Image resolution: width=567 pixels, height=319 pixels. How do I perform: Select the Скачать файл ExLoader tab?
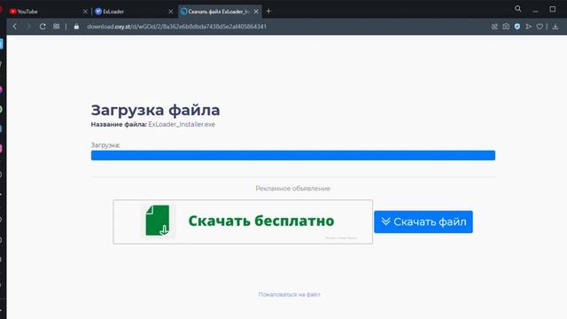[x=220, y=12]
